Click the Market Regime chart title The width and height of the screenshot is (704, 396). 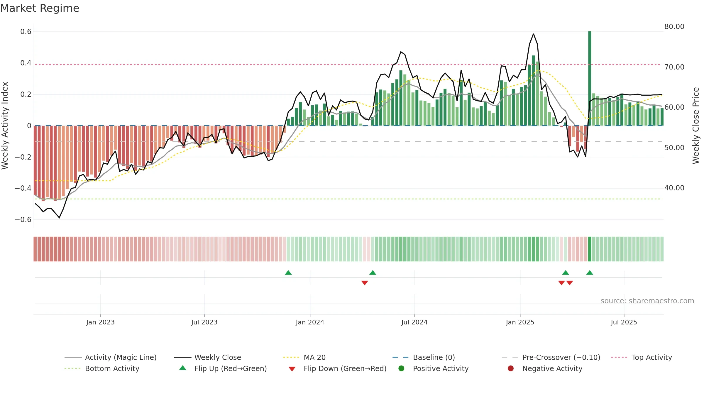[40, 8]
